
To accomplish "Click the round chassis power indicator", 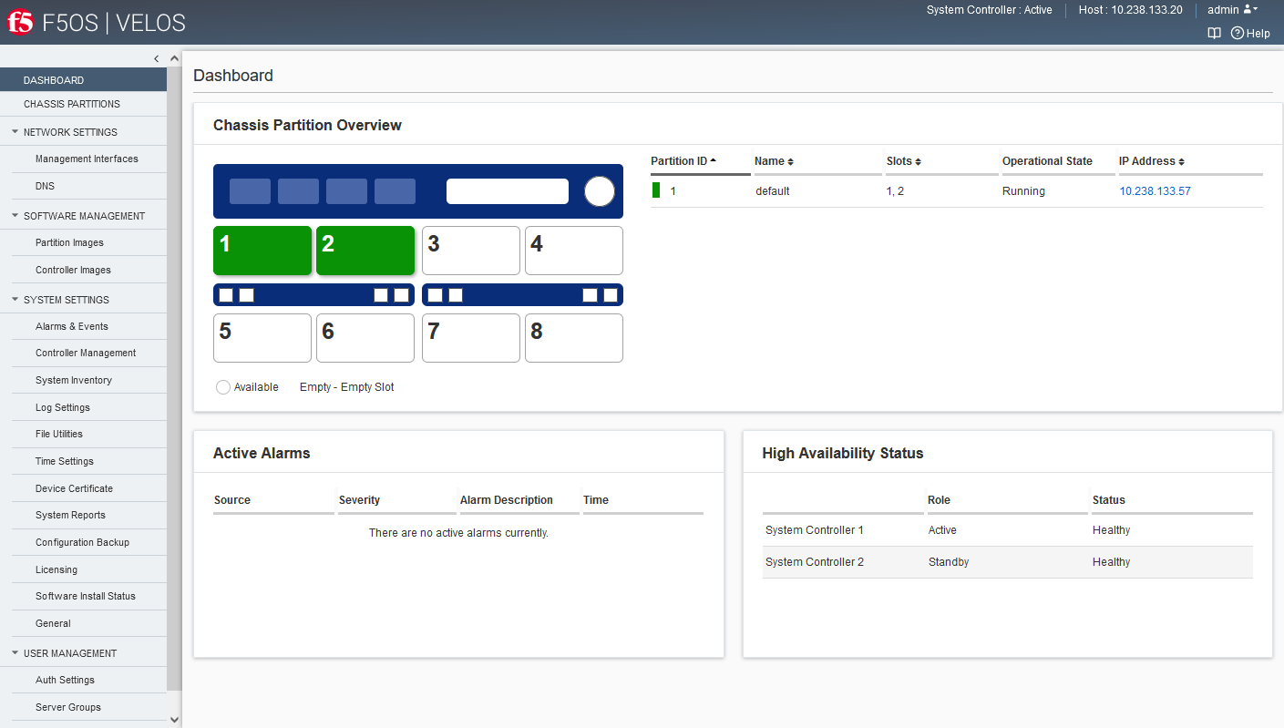I will pos(600,191).
